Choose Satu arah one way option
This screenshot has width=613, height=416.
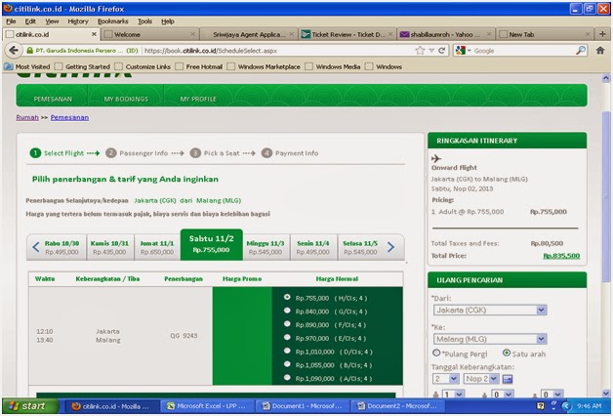tap(507, 353)
